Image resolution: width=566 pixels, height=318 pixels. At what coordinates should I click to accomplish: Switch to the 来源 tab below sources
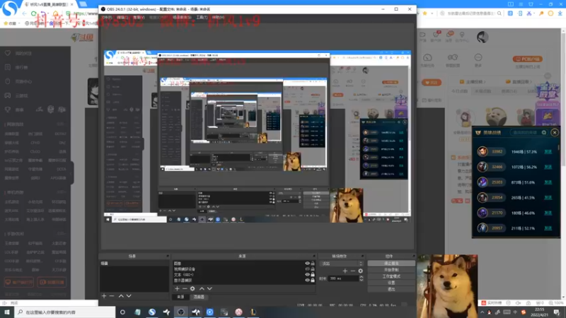click(180, 297)
